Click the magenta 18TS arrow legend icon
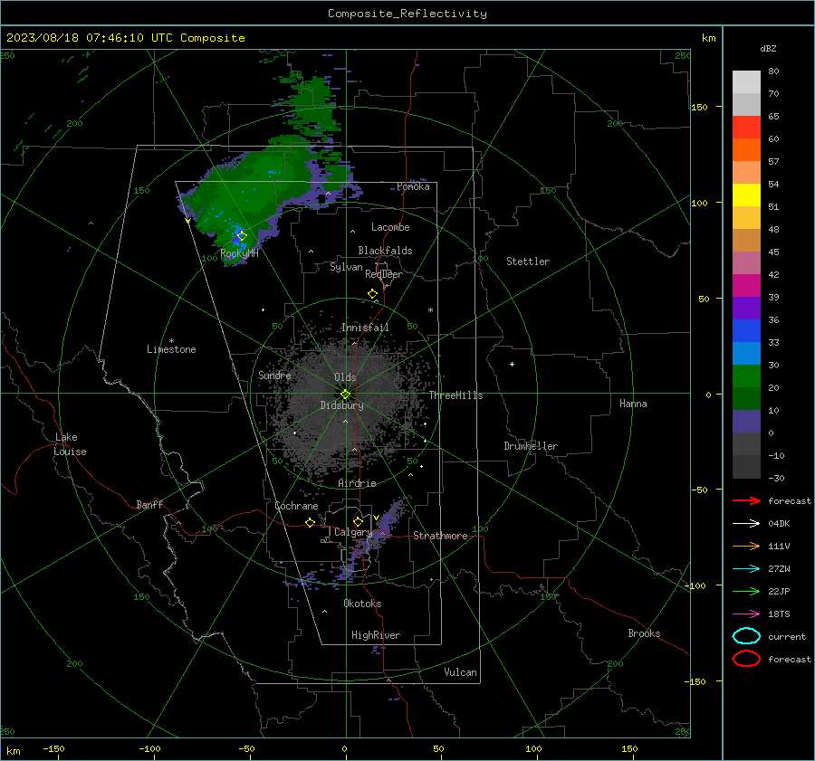The image size is (815, 761). click(746, 614)
